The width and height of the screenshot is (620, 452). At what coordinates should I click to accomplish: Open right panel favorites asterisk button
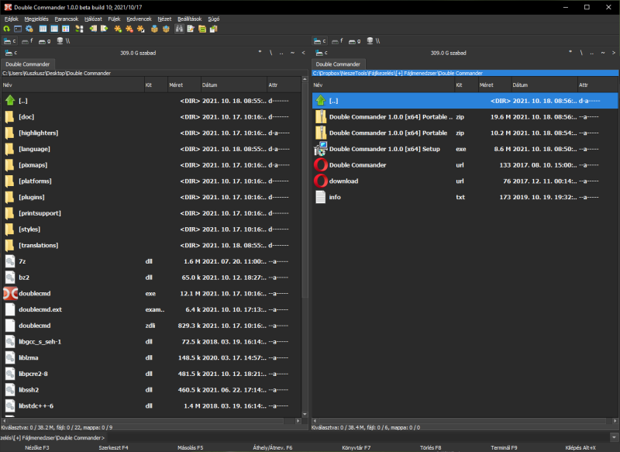point(570,53)
